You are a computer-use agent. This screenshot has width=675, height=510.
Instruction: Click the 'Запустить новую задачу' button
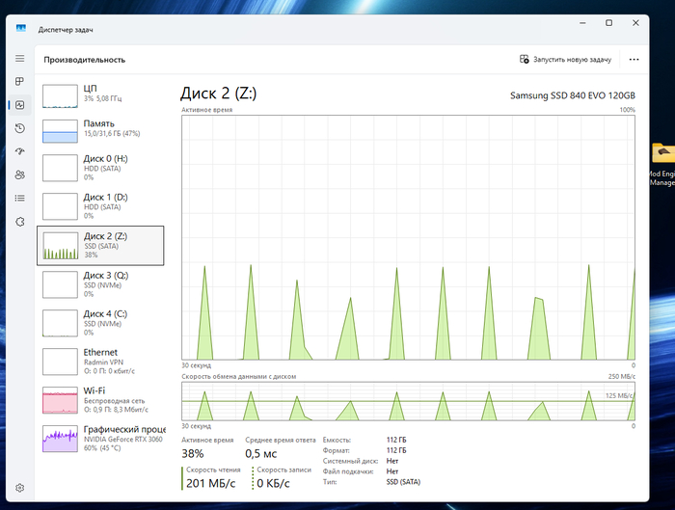coord(566,59)
